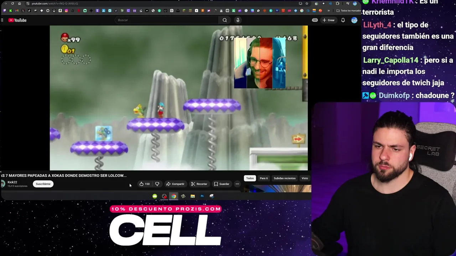Open the Kick22 channel avatar
456x256 pixels.
(x=2, y=184)
